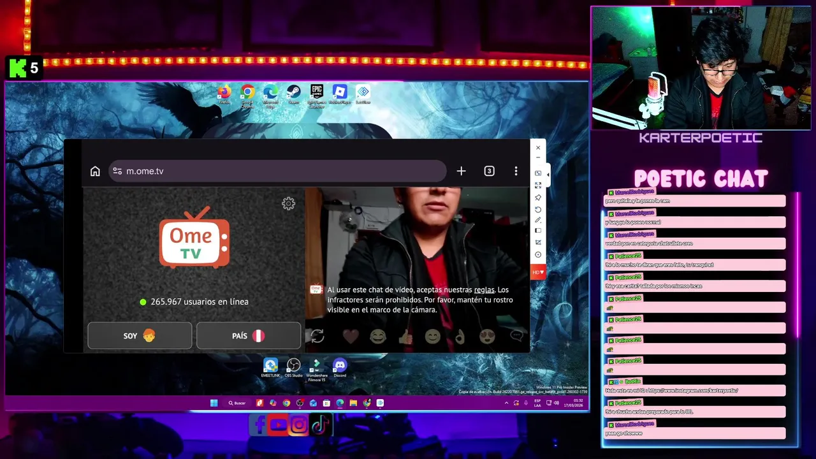Send the laughing face reaction
Viewport: 816px width, 459px height.
[378, 336]
